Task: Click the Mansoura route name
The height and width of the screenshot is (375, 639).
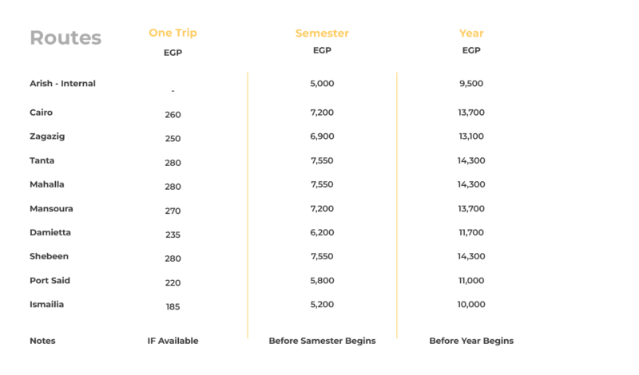Action: coord(50,208)
